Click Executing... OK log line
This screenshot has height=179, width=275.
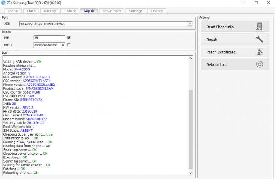[15, 157]
